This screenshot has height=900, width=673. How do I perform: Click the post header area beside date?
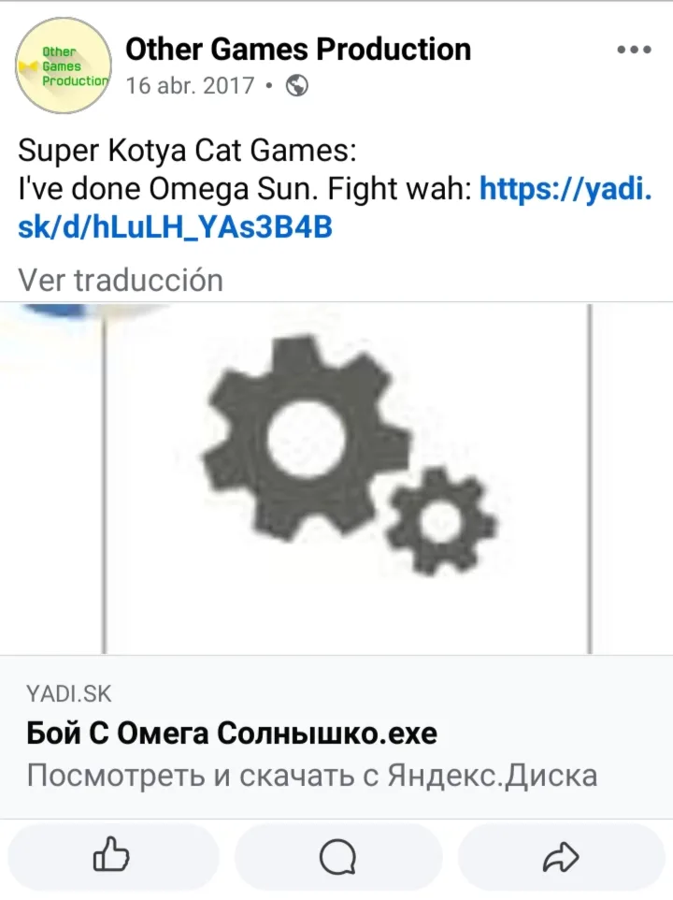pyautogui.click(x=459, y=85)
